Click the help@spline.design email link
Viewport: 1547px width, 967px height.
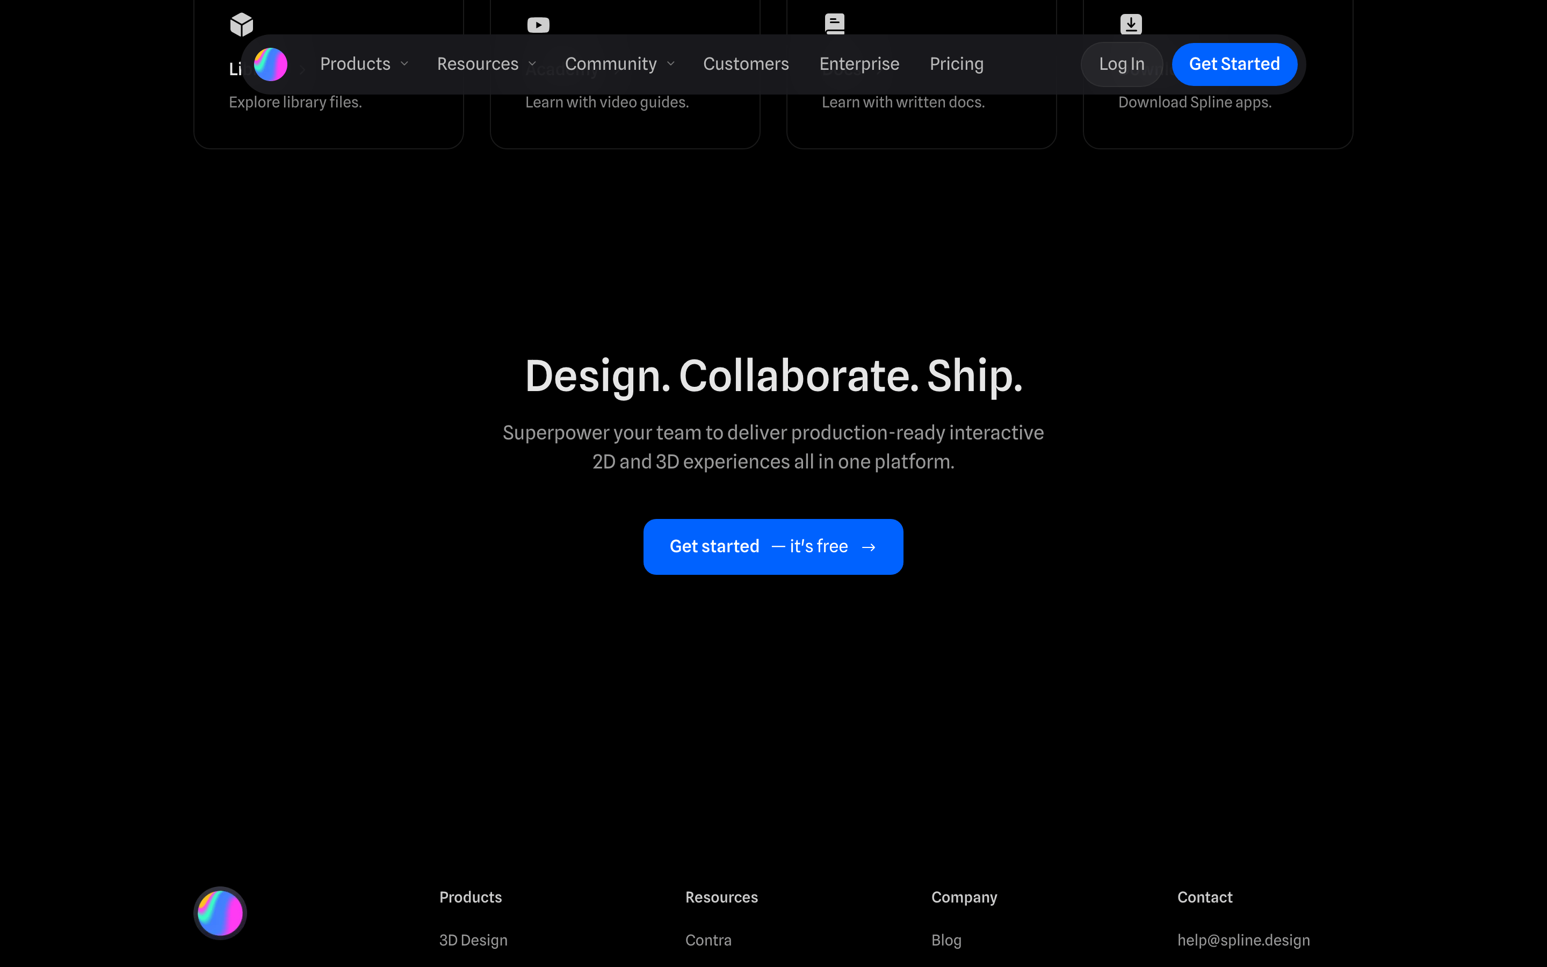tap(1244, 940)
